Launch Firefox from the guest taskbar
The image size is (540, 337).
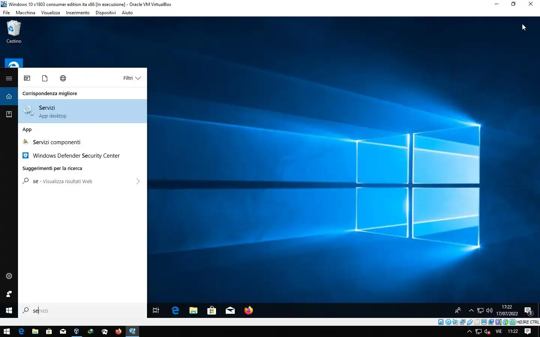[249, 310]
